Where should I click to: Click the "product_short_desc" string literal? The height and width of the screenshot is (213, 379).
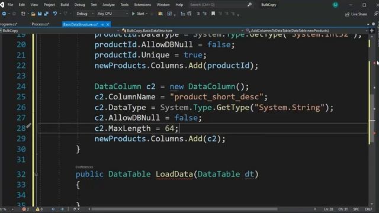(x=216, y=97)
